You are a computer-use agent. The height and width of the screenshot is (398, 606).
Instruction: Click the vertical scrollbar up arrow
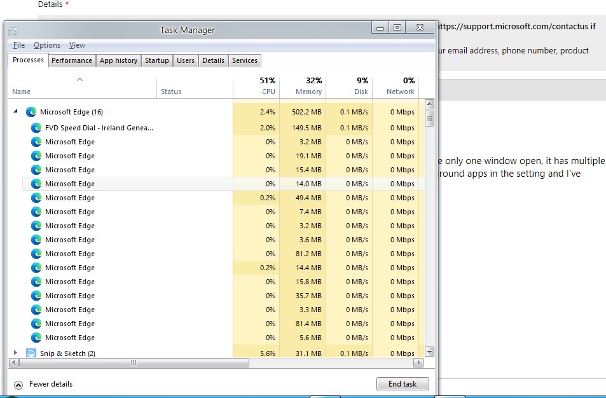(x=429, y=104)
